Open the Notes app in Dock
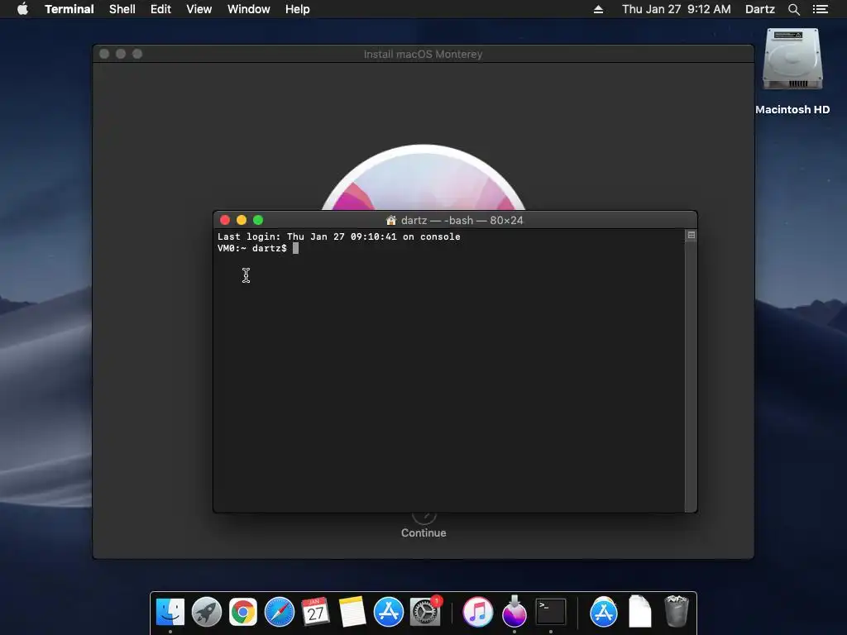Image resolution: width=847 pixels, height=635 pixels. [352, 612]
